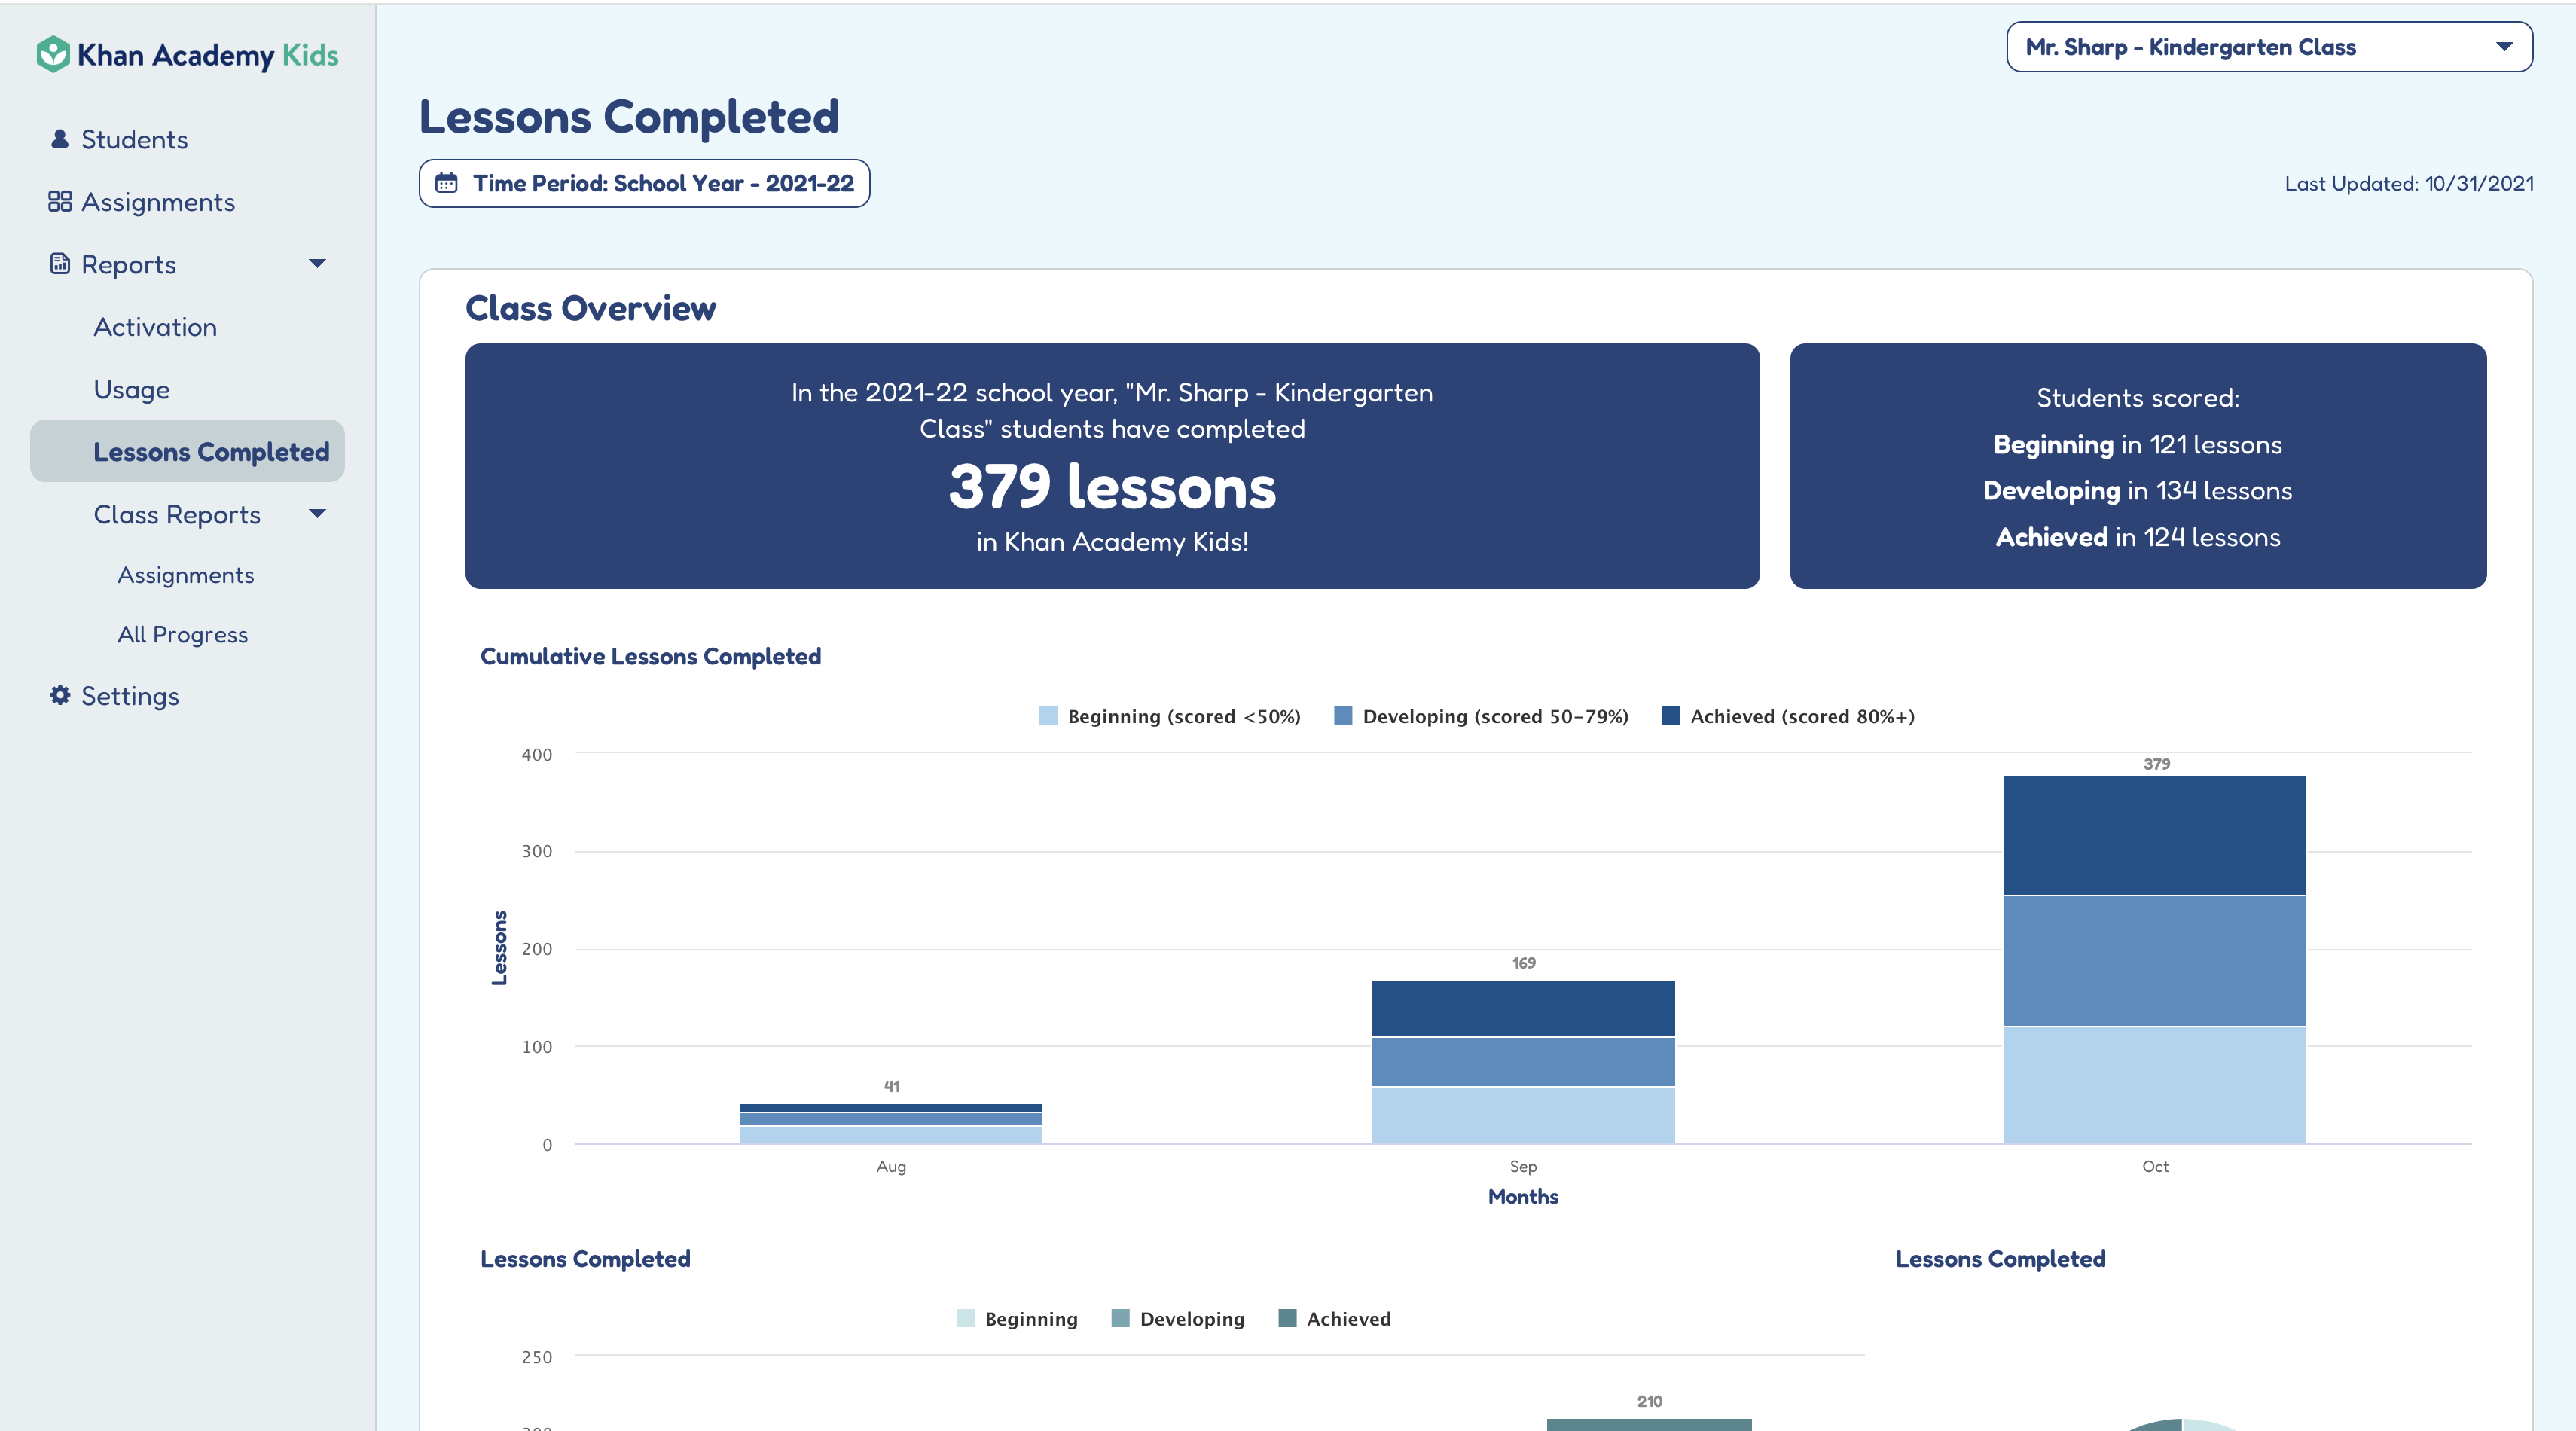Collapse the Reports menu arrow
This screenshot has width=2576, height=1431.
coord(317,264)
